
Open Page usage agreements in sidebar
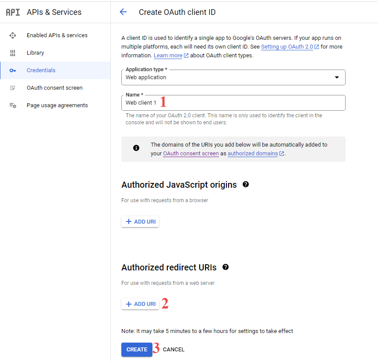click(55, 105)
